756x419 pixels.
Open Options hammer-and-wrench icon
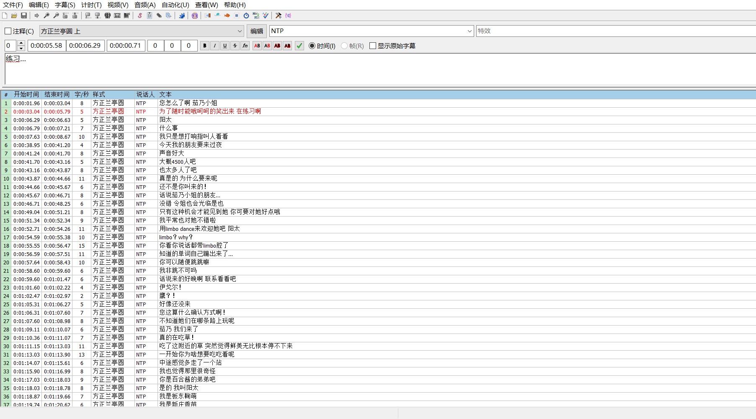279,16
